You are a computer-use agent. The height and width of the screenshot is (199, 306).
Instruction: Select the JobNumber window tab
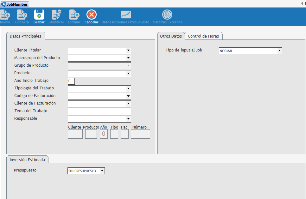[15, 4]
